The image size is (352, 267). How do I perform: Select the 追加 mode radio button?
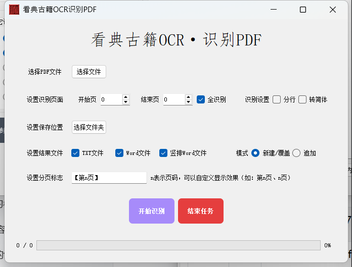point(296,153)
